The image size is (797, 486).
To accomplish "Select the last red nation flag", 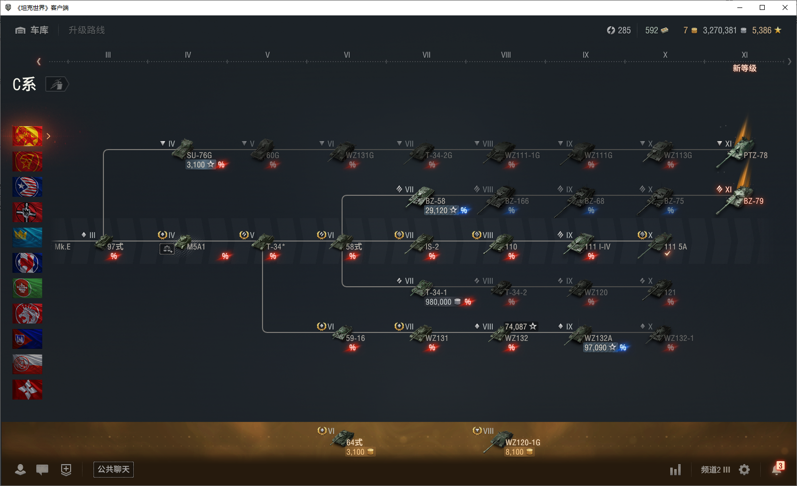I will click(x=27, y=390).
